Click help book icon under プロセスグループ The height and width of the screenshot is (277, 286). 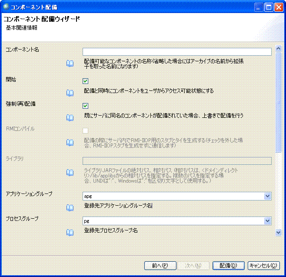point(70,232)
